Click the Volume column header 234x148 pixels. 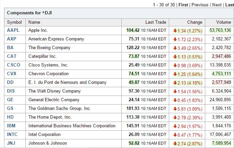tap(223, 22)
